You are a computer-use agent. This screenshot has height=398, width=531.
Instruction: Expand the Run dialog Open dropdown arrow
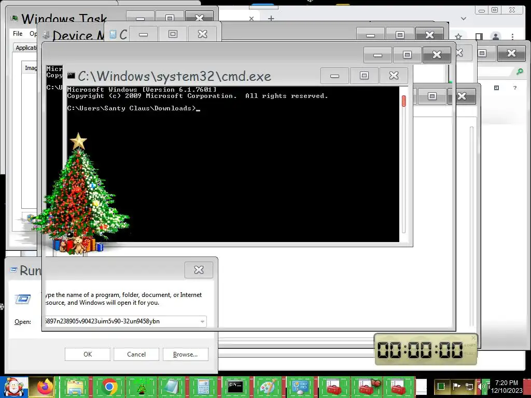pos(202,321)
